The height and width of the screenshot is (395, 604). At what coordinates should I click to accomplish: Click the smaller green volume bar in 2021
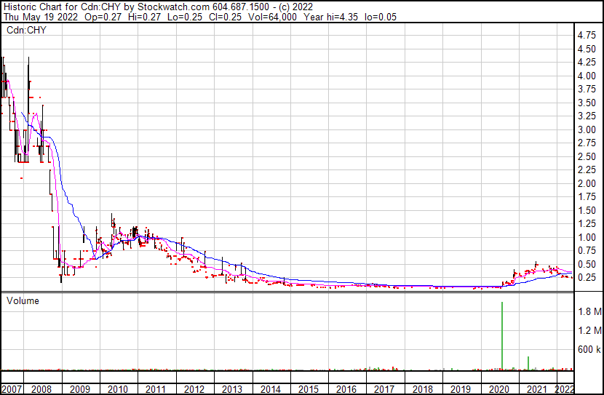(x=528, y=362)
